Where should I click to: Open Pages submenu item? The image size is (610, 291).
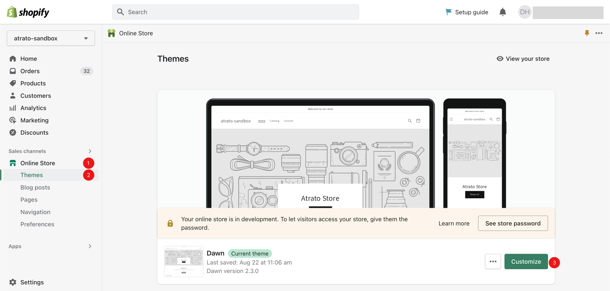pos(29,200)
